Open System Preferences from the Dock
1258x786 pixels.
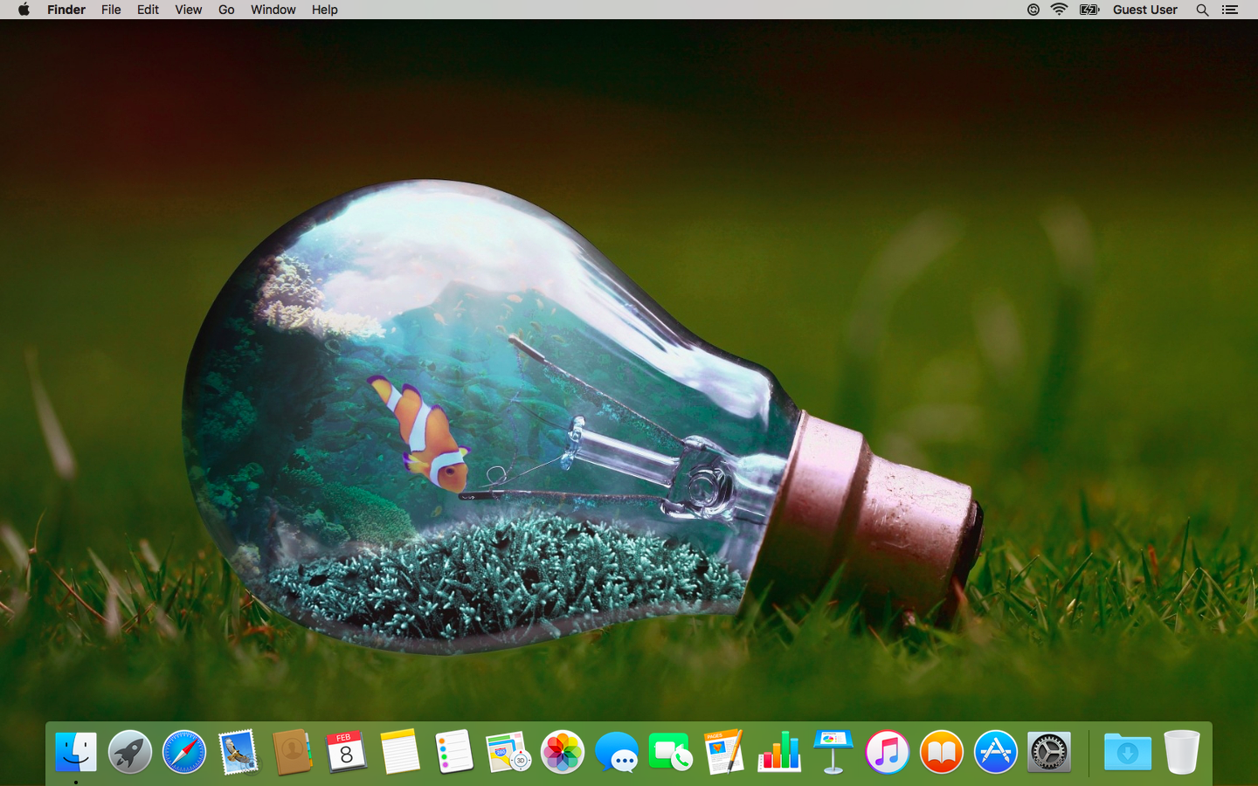tap(1049, 752)
